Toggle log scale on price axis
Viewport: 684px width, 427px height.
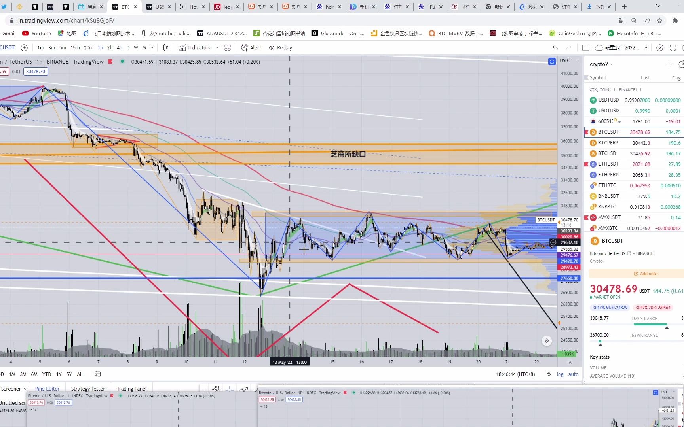click(560, 374)
